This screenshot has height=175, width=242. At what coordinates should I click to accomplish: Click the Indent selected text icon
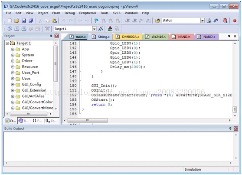pos(127,20)
